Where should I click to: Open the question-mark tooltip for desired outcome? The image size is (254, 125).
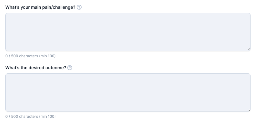70,68
